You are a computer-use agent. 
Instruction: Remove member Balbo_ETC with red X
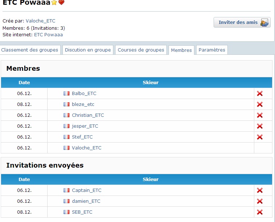260,94
